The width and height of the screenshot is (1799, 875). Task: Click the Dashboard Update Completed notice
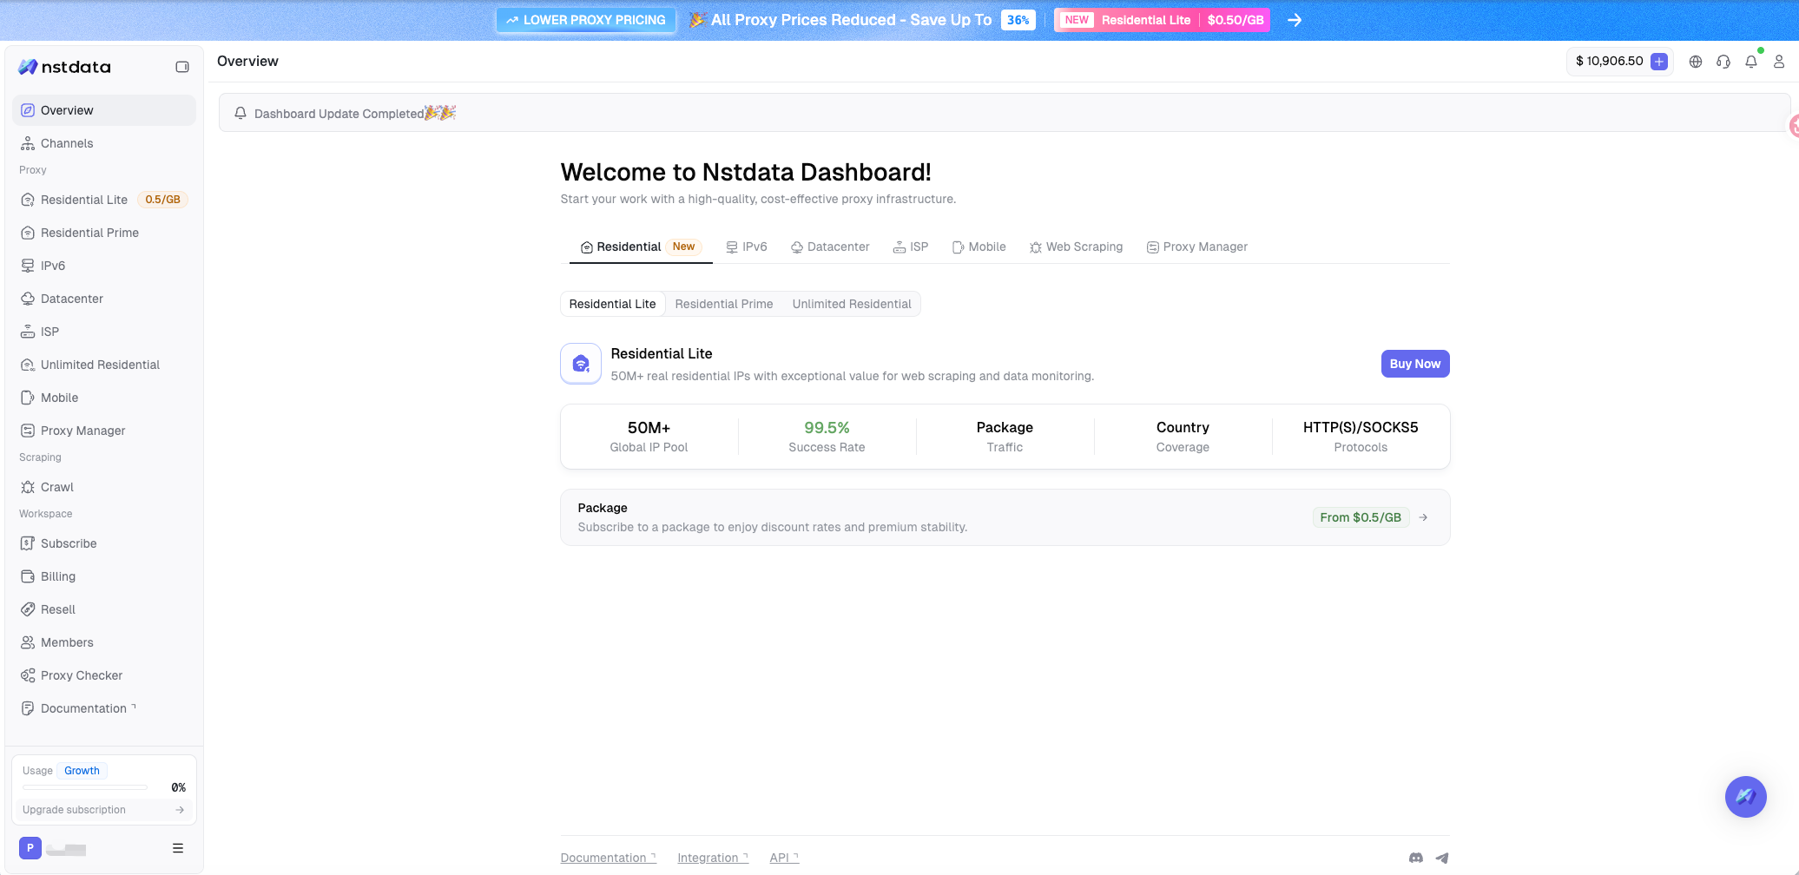[x=1005, y=113]
